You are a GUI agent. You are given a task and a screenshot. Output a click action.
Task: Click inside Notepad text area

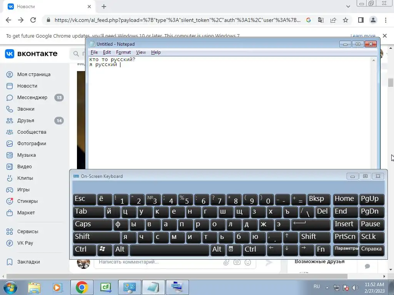(x=230, y=113)
